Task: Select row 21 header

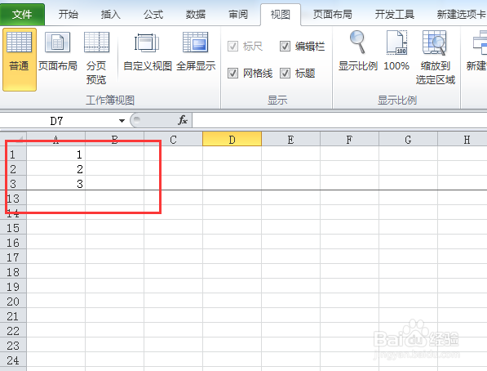Action: pyautogui.click(x=13, y=315)
